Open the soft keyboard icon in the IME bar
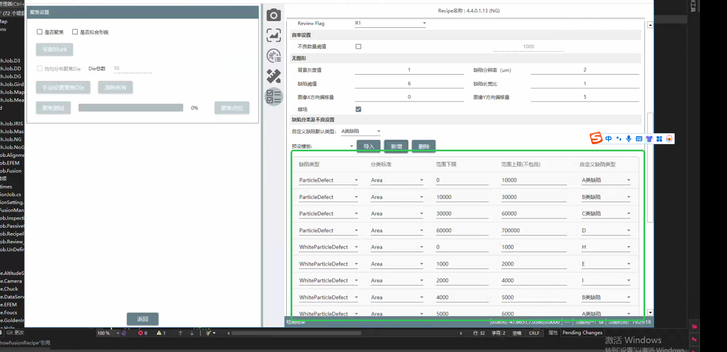727x352 pixels. pyautogui.click(x=639, y=139)
